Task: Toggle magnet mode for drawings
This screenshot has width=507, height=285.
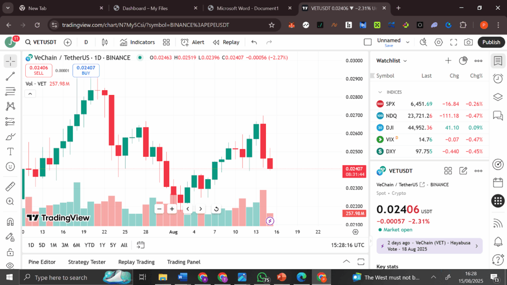Action: 10,222
